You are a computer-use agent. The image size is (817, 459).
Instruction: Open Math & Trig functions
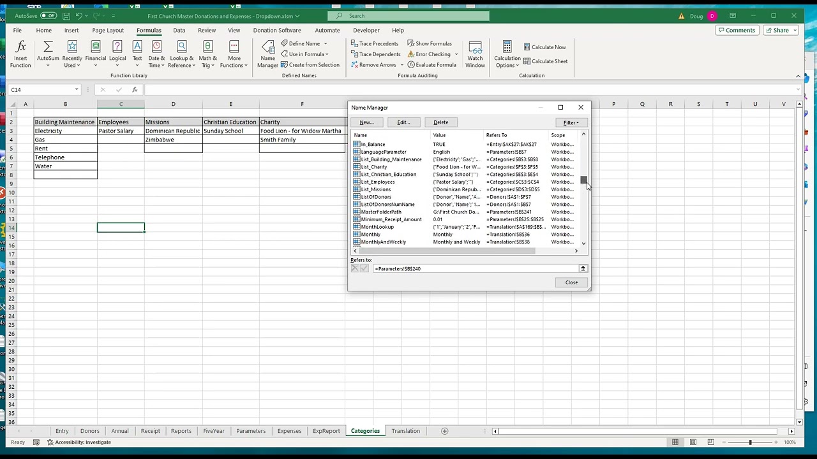[207, 54]
